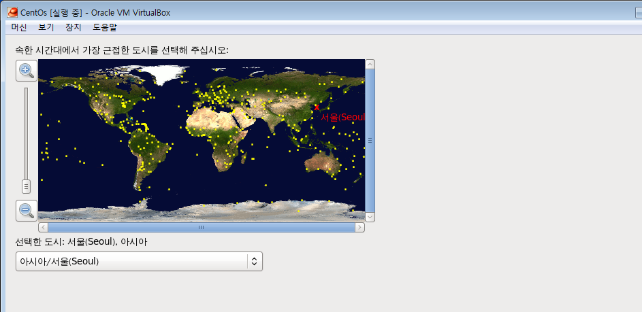Open the 아시아/서울(Seoul) timezone dropdown

tap(139, 261)
